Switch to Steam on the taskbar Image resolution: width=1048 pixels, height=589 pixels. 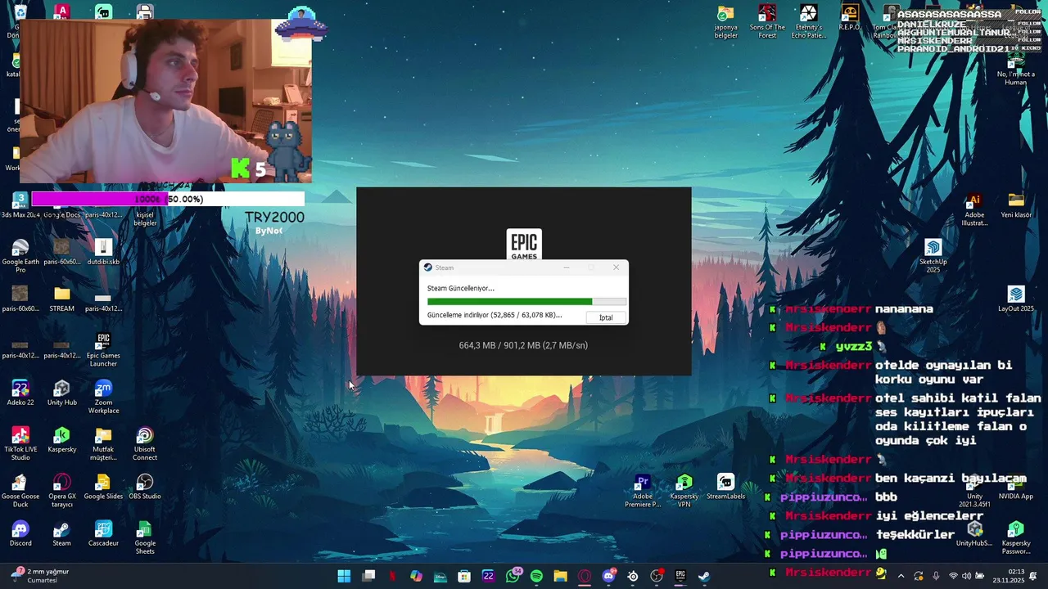tap(704, 576)
